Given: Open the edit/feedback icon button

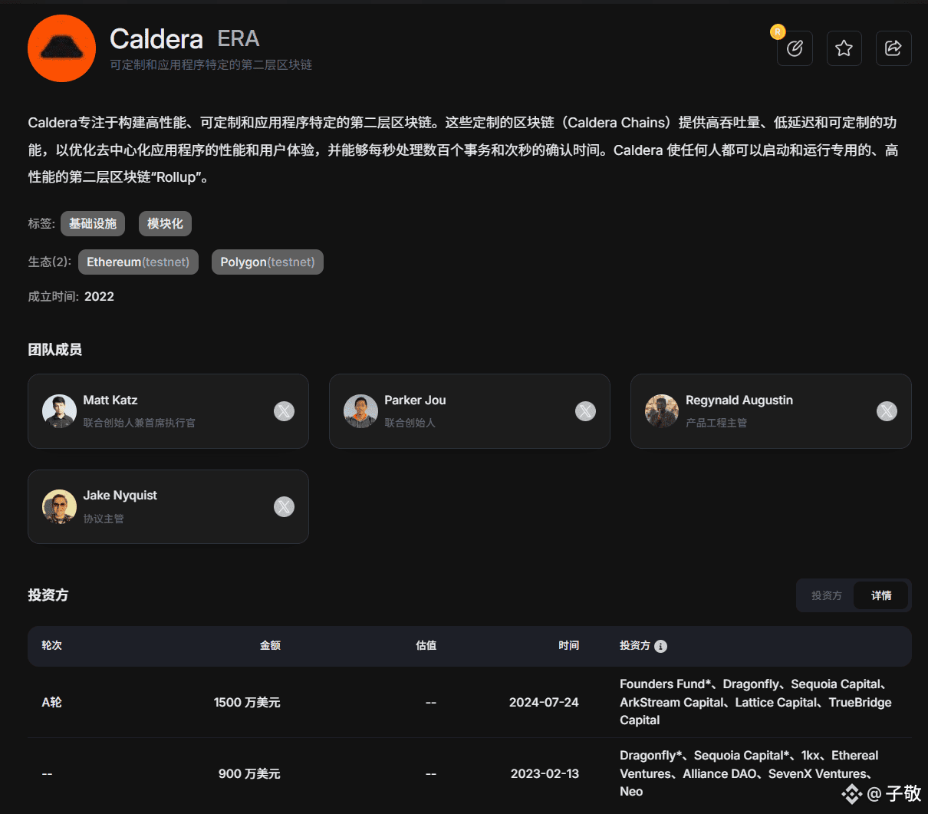Looking at the screenshot, I should (795, 48).
